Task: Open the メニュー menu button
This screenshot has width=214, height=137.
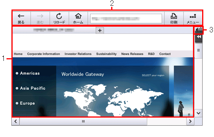Action: (193, 18)
